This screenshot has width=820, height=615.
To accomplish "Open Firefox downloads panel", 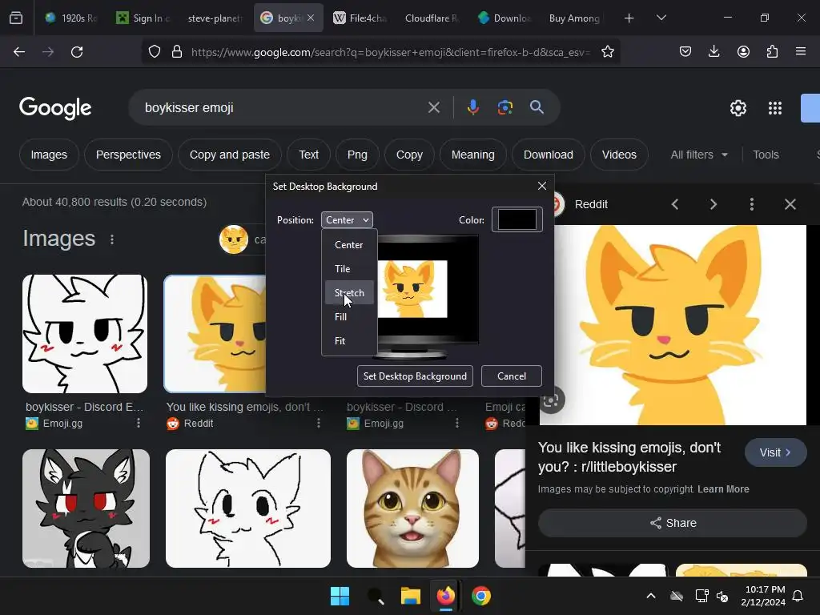I will tap(713, 51).
